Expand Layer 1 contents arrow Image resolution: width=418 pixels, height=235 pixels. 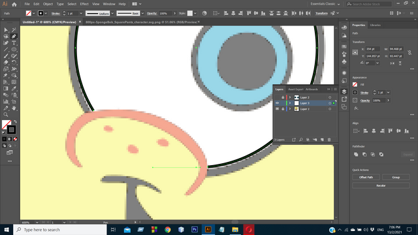[x=290, y=109]
